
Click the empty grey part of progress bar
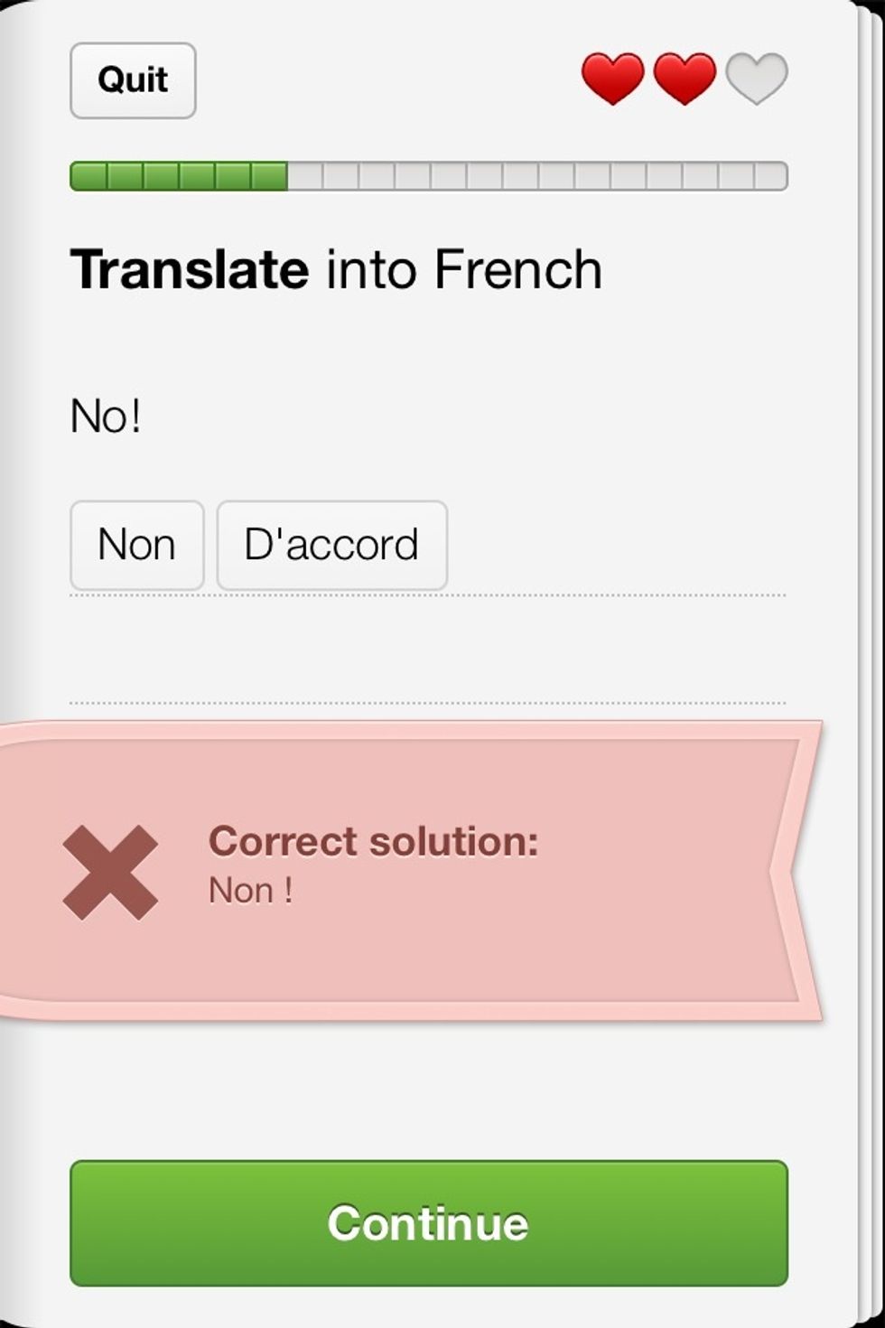click(537, 176)
